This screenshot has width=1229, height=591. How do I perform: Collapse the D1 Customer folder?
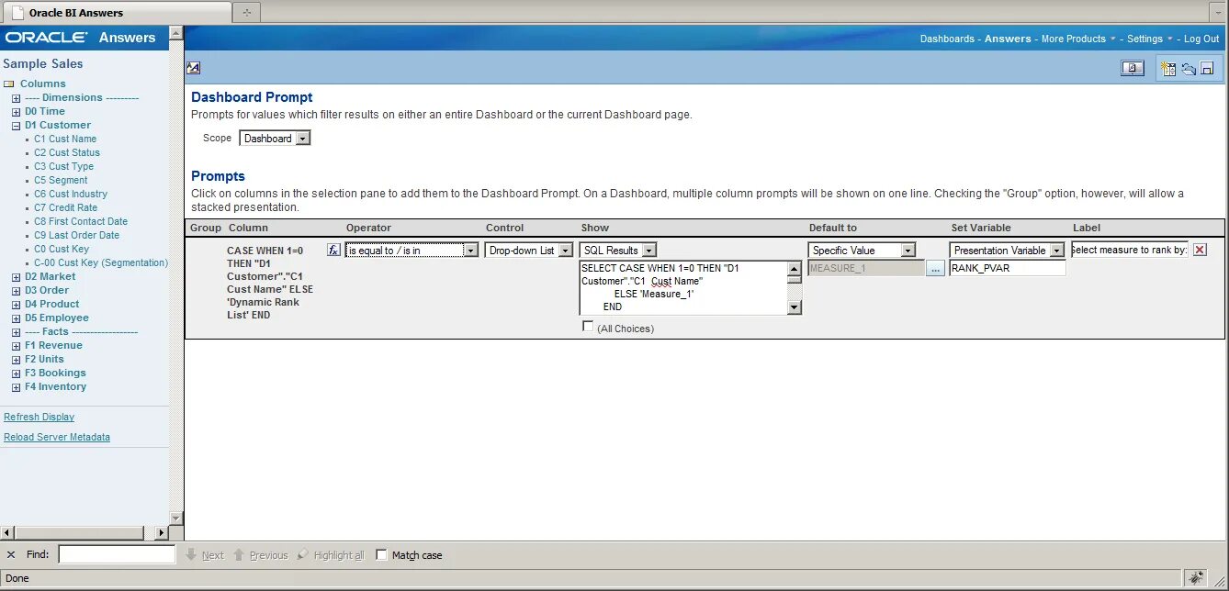(x=16, y=125)
